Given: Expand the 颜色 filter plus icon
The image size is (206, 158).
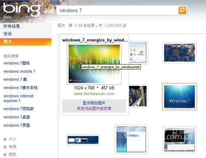Looking at the screenshot, I should (x=5, y=155).
